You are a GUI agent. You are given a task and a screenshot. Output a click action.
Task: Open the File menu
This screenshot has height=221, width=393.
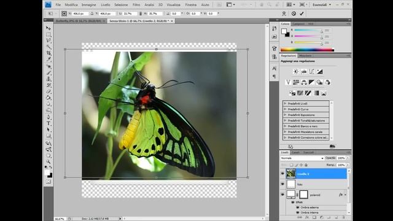click(58, 5)
